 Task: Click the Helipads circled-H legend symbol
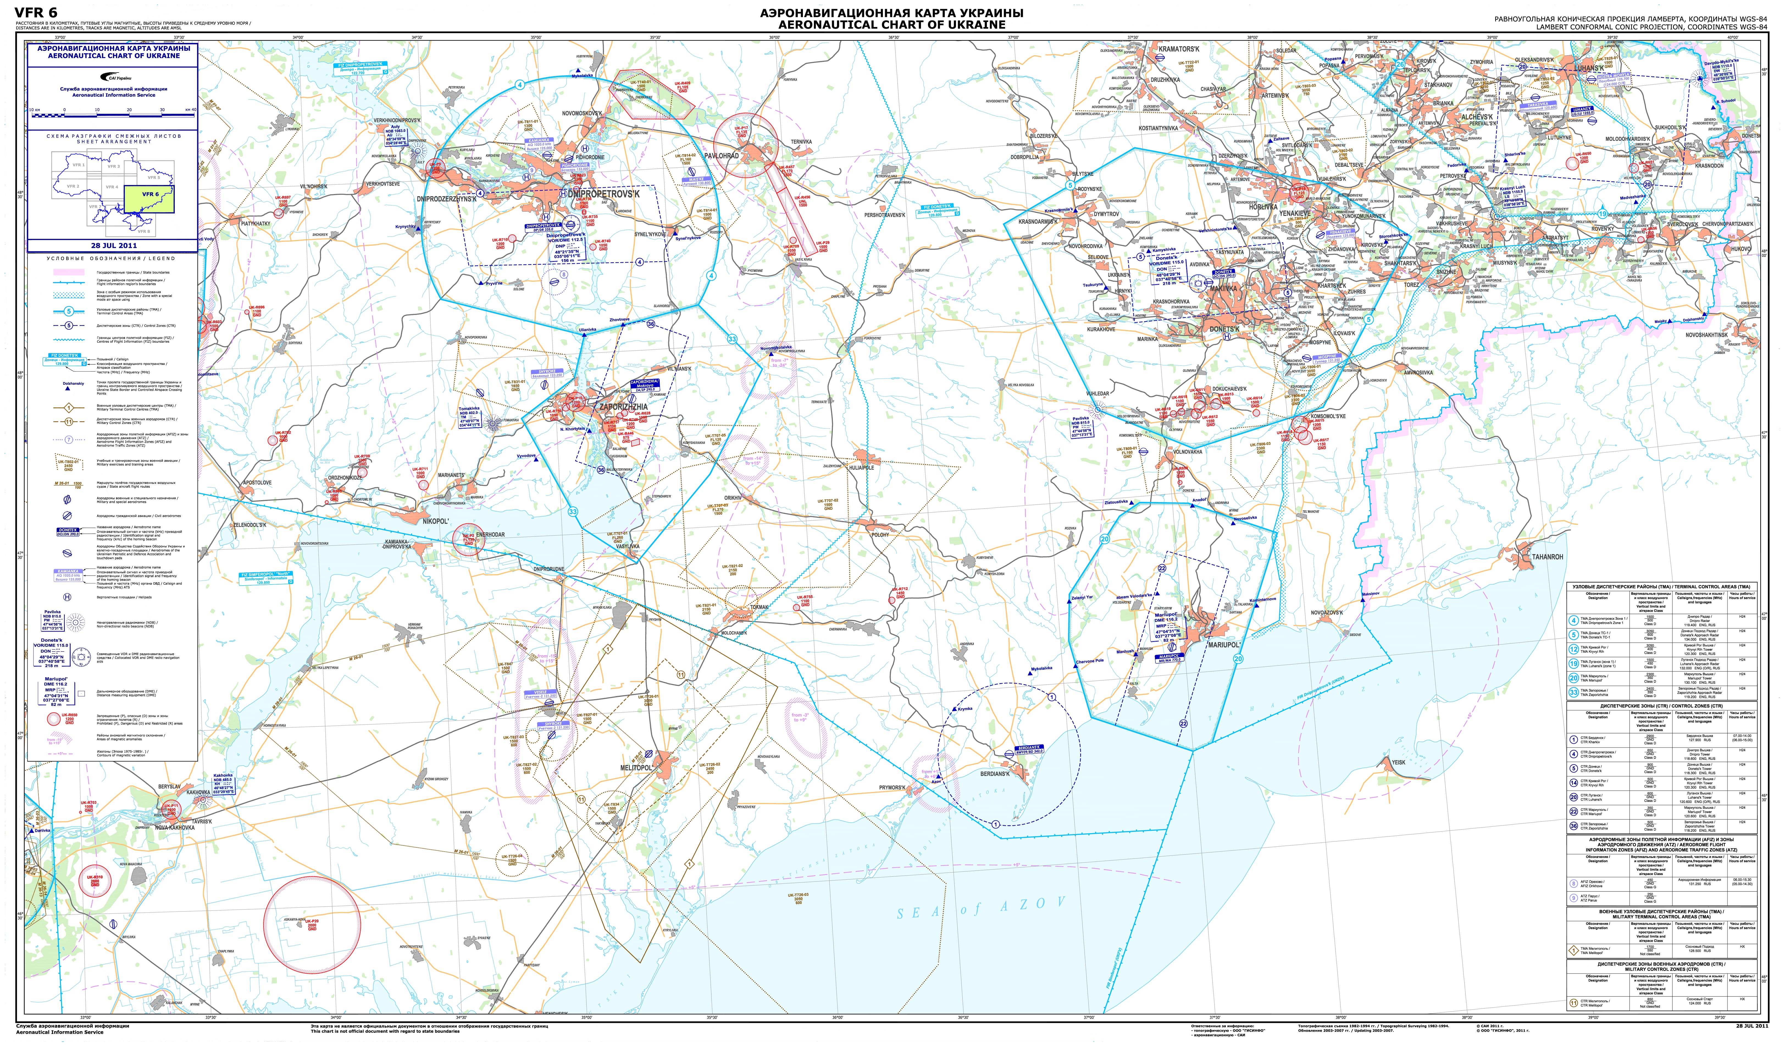click(68, 597)
